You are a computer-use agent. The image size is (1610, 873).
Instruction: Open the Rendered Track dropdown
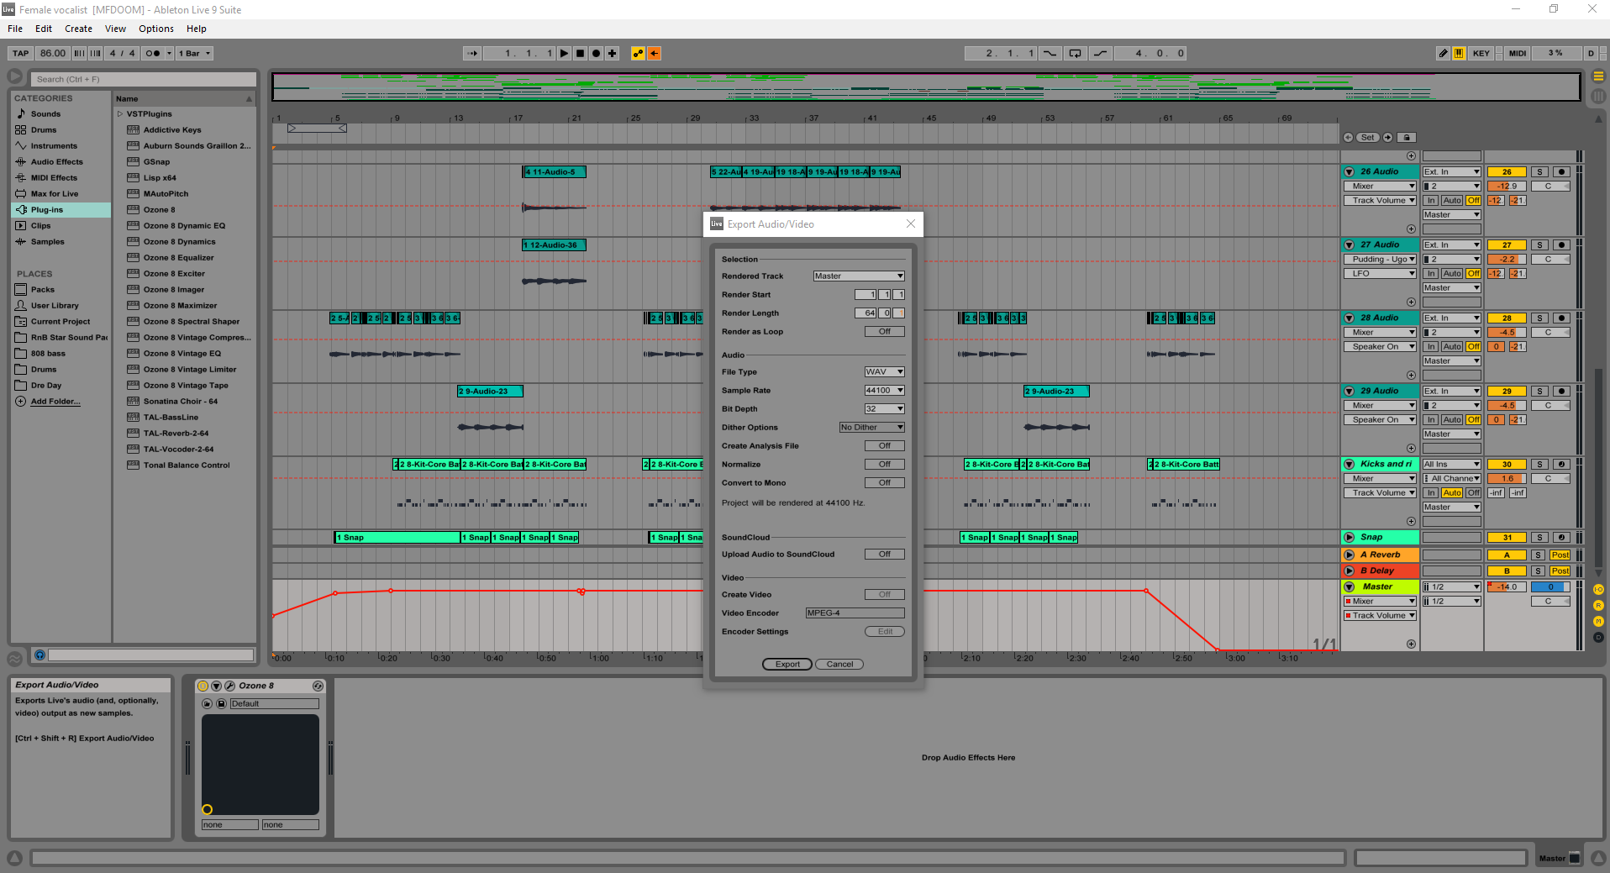[x=859, y=276]
